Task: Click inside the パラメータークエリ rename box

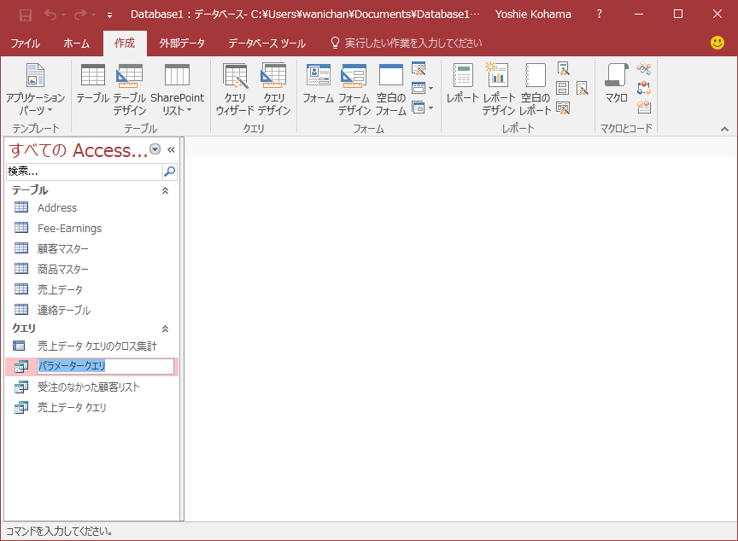Action: click(x=105, y=366)
